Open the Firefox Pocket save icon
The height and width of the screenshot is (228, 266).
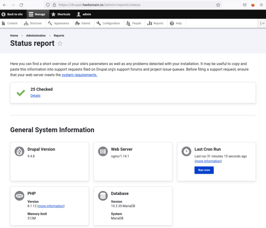pos(245,5)
